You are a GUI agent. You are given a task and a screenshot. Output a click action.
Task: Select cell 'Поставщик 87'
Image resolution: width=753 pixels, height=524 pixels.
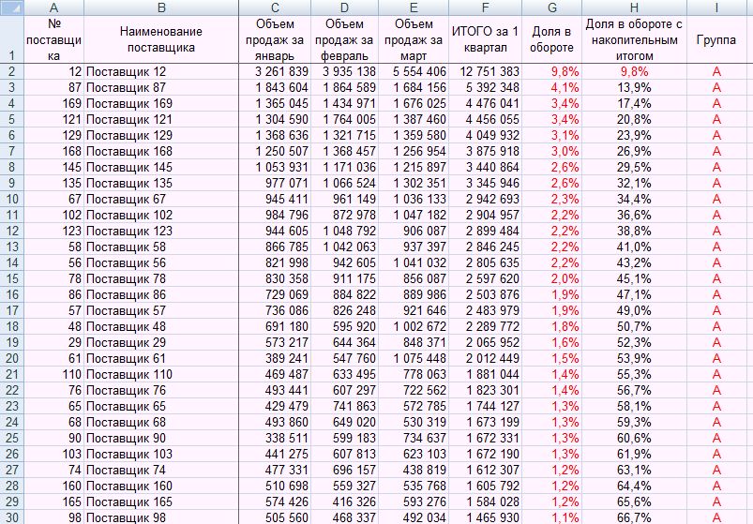click(x=161, y=88)
